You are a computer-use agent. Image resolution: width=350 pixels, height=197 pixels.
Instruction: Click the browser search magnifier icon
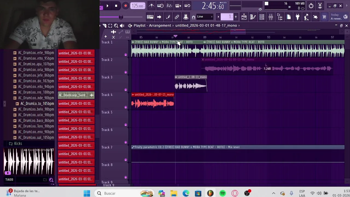pyautogui.click(x=51, y=180)
